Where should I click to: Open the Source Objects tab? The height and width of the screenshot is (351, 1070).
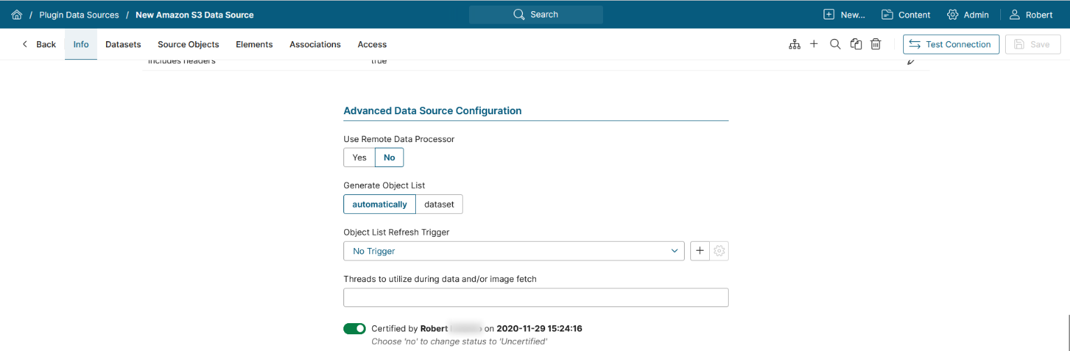188,45
